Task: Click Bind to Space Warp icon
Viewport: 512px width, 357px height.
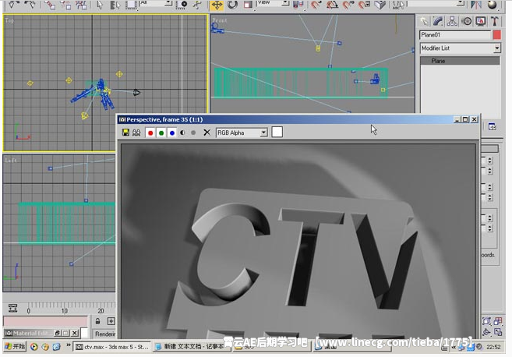Action: (81, 5)
